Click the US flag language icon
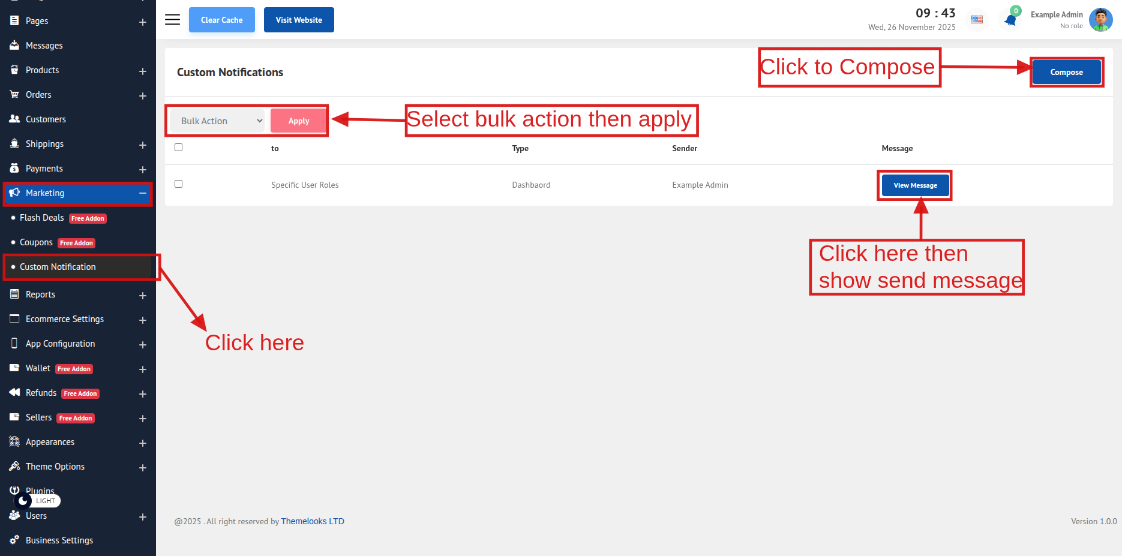 (977, 20)
